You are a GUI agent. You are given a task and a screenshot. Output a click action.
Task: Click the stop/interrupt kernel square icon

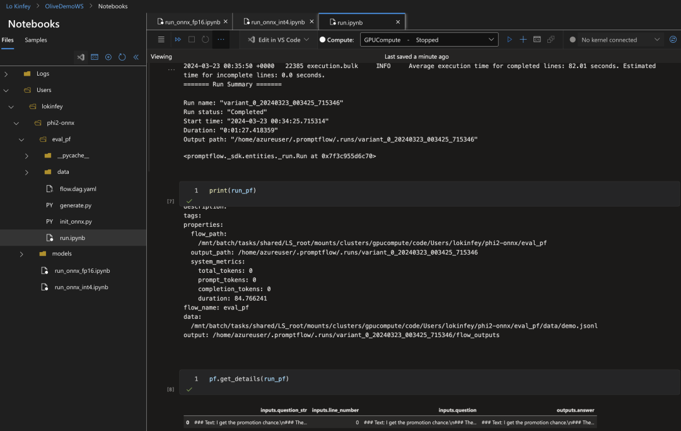tap(192, 40)
